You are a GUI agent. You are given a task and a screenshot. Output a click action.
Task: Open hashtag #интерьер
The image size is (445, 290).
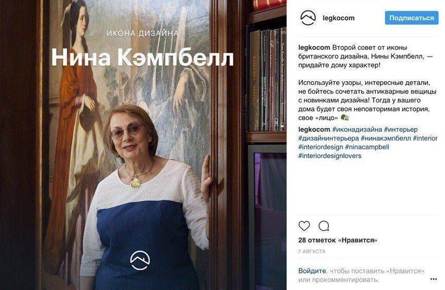[x=401, y=130]
